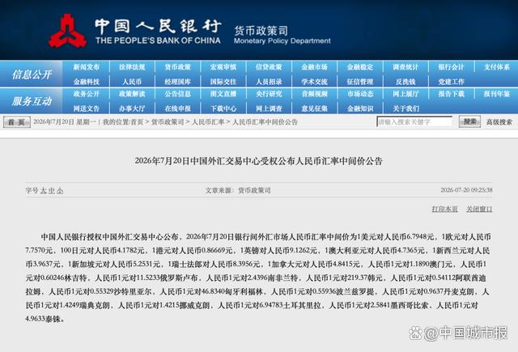This screenshot has width=518, height=352.
Task: Follow the 人民币汇率中间价公告 breadcrumb link
Action: coord(265,122)
